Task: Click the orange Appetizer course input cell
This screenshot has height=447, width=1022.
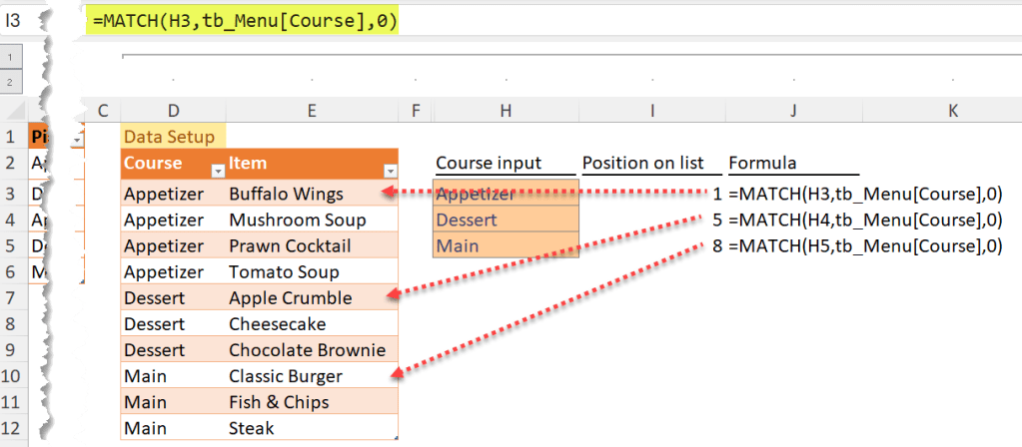Action: pos(505,194)
